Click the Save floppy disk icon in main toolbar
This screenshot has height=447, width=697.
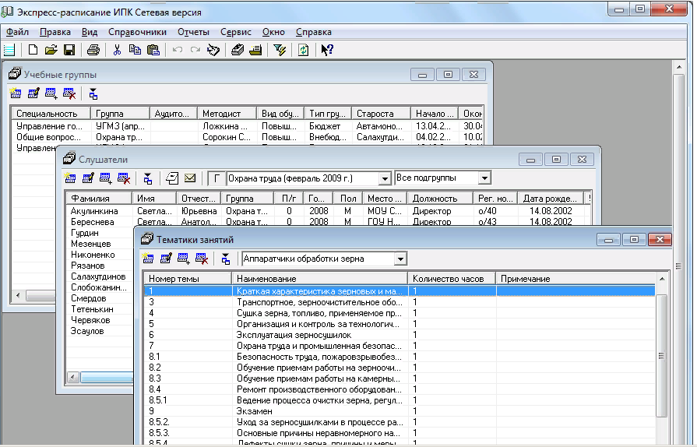[69, 51]
